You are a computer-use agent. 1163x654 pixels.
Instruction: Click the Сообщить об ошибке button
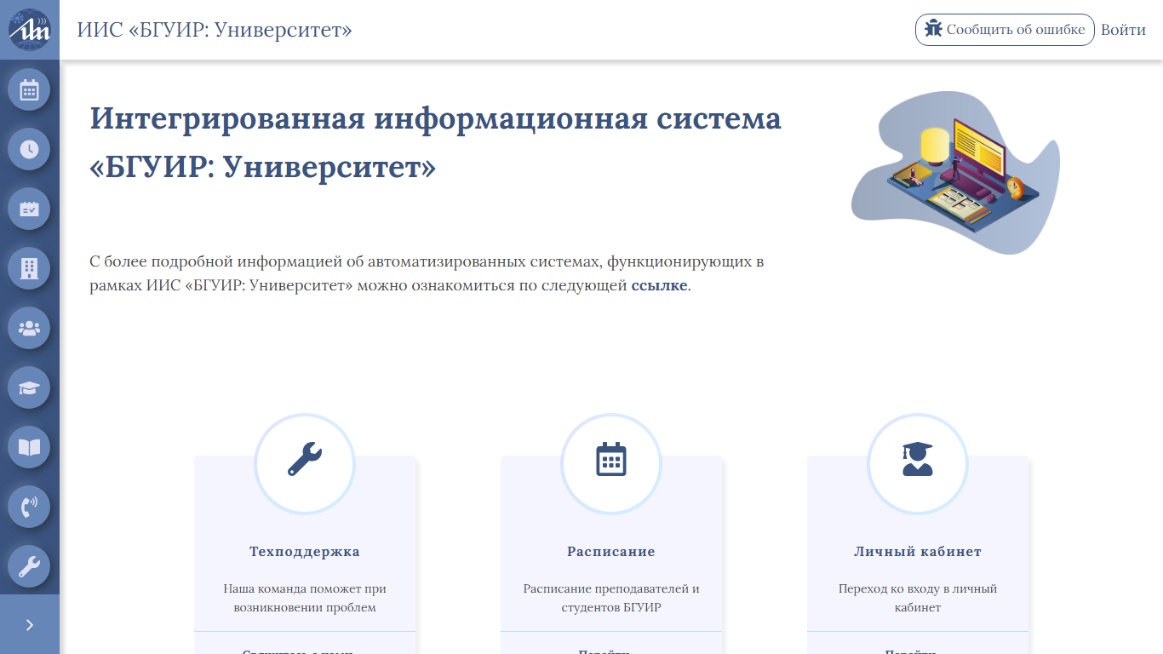(1005, 29)
